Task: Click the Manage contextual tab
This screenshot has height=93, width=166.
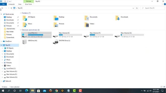Action: [29, 1]
